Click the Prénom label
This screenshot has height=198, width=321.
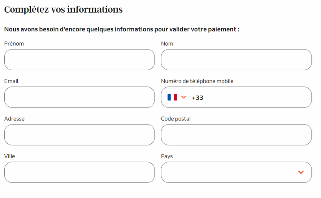point(14,43)
